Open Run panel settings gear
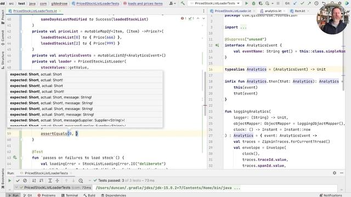 335,173
